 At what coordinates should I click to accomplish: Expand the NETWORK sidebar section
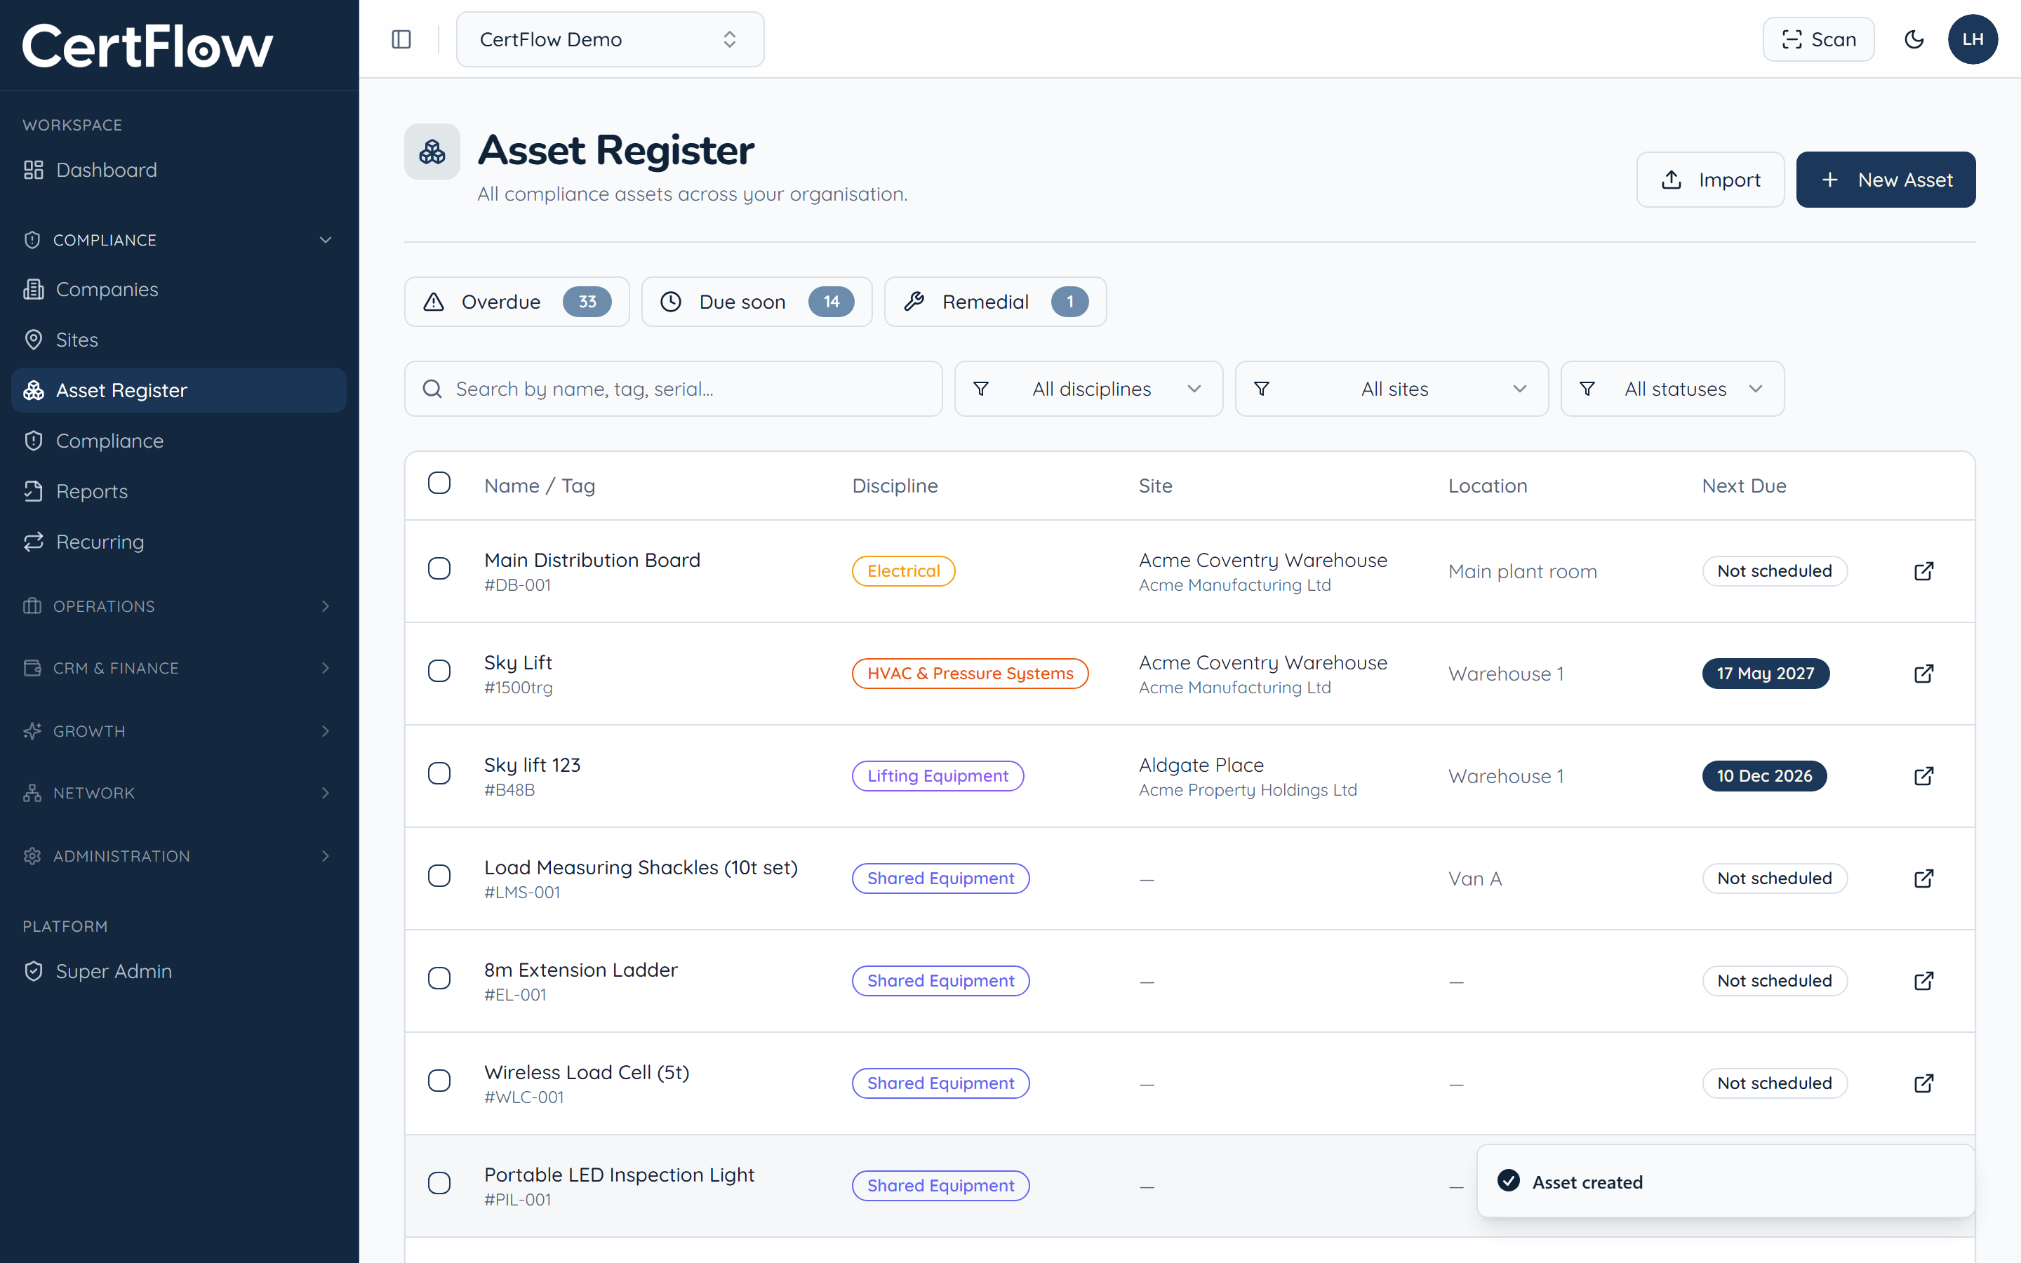pyautogui.click(x=179, y=793)
